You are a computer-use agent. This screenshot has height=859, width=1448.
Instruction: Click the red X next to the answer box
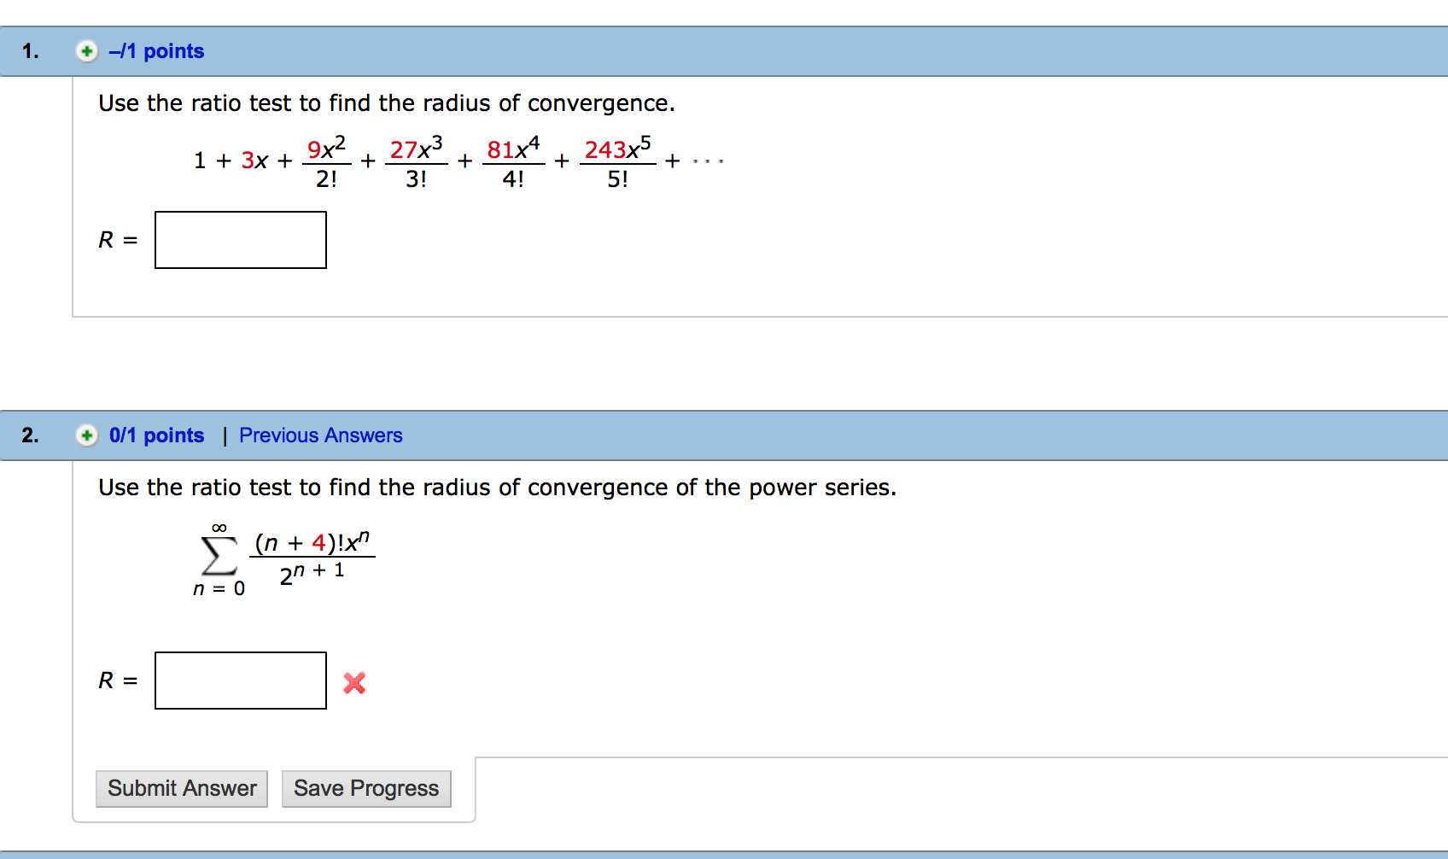pyautogui.click(x=355, y=682)
